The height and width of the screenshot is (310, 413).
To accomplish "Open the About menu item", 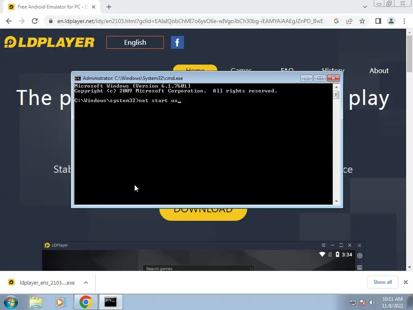I will coord(379,71).
